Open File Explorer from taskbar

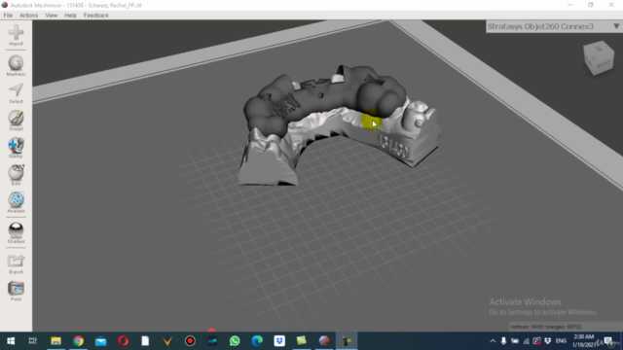coord(55,341)
